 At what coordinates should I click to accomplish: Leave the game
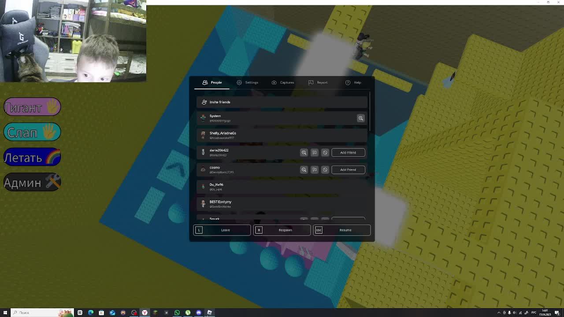click(222, 230)
